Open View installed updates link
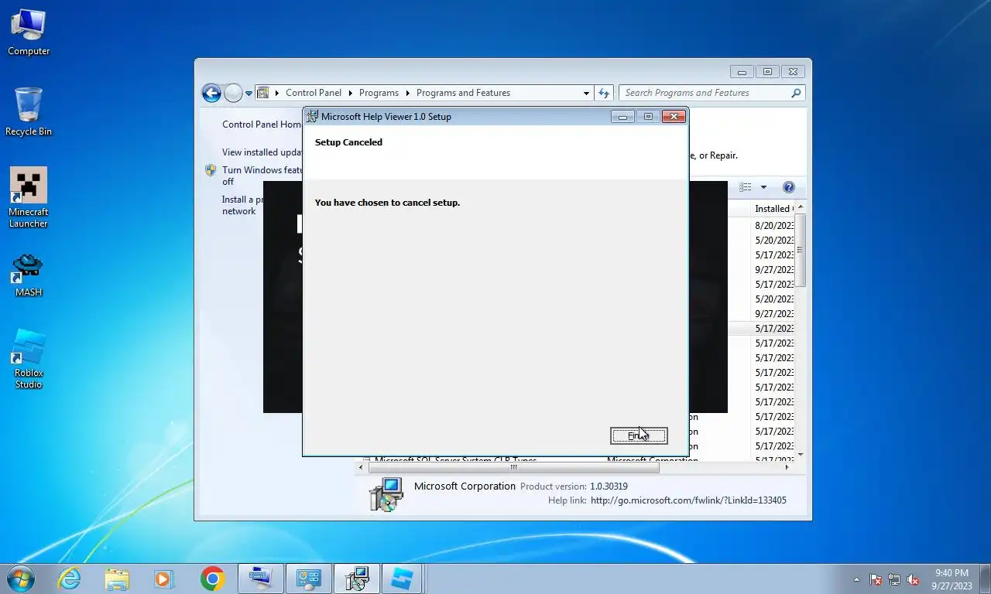This screenshot has height=594, width=991. (262, 152)
